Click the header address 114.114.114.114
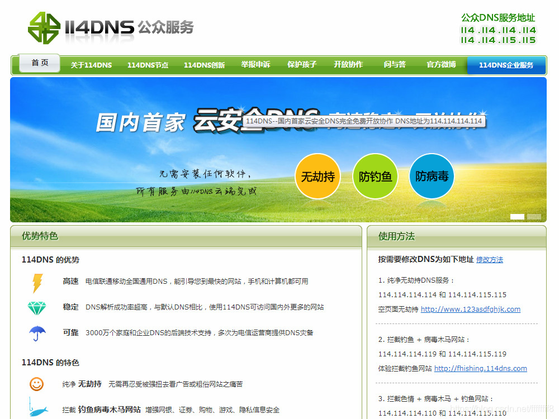 pos(498,30)
